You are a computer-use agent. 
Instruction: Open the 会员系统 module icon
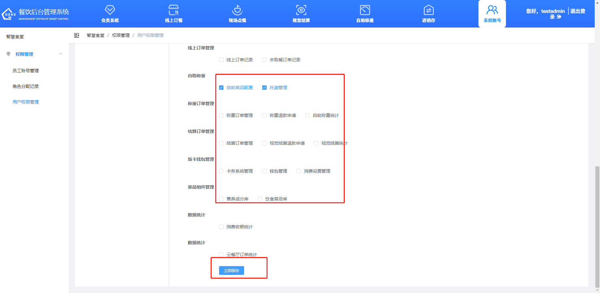[110, 14]
